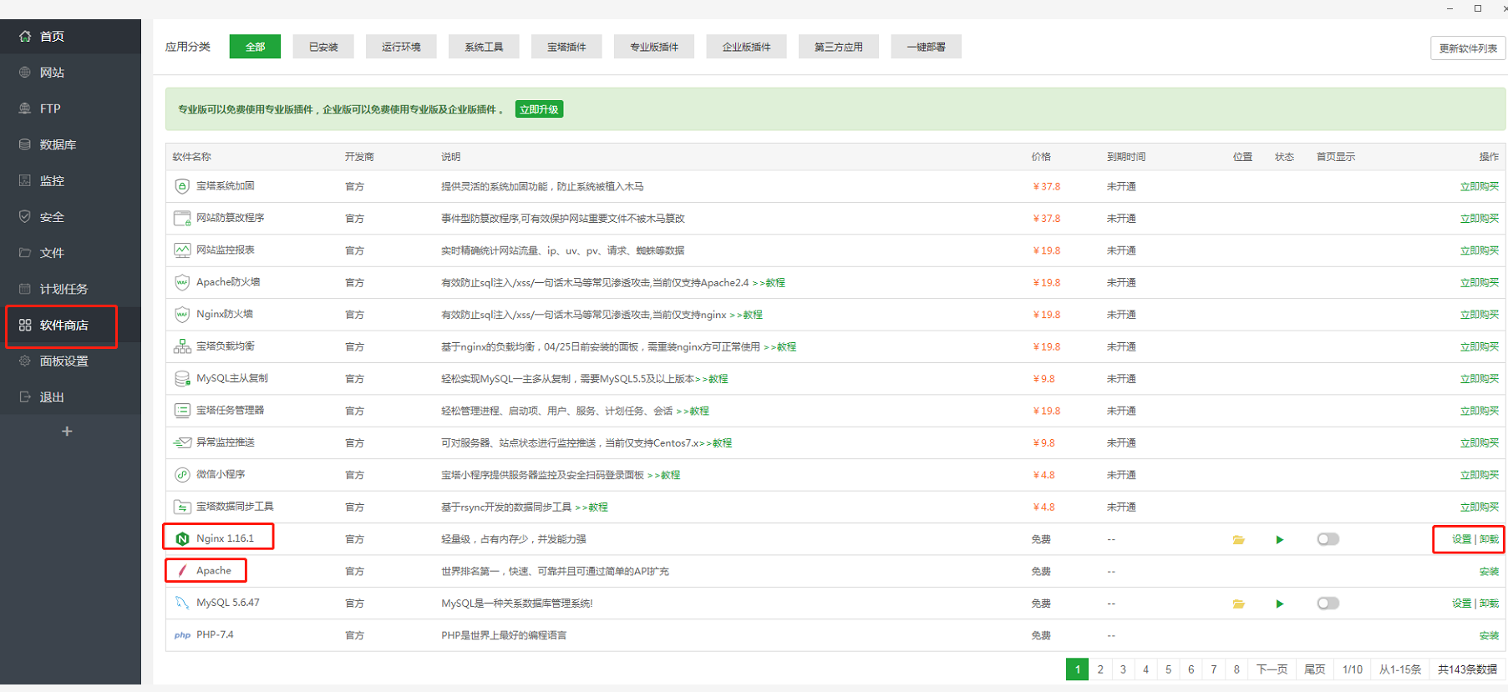
Task: Click the Apache feather icon
Action: coord(182,571)
